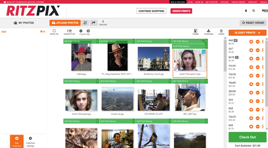Image resolution: width=268 pixels, height=148 pixels.
Task: Click the Download icon
Action: coord(208,31)
